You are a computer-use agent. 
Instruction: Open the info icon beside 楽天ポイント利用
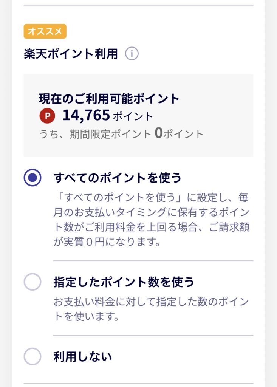[132, 54]
